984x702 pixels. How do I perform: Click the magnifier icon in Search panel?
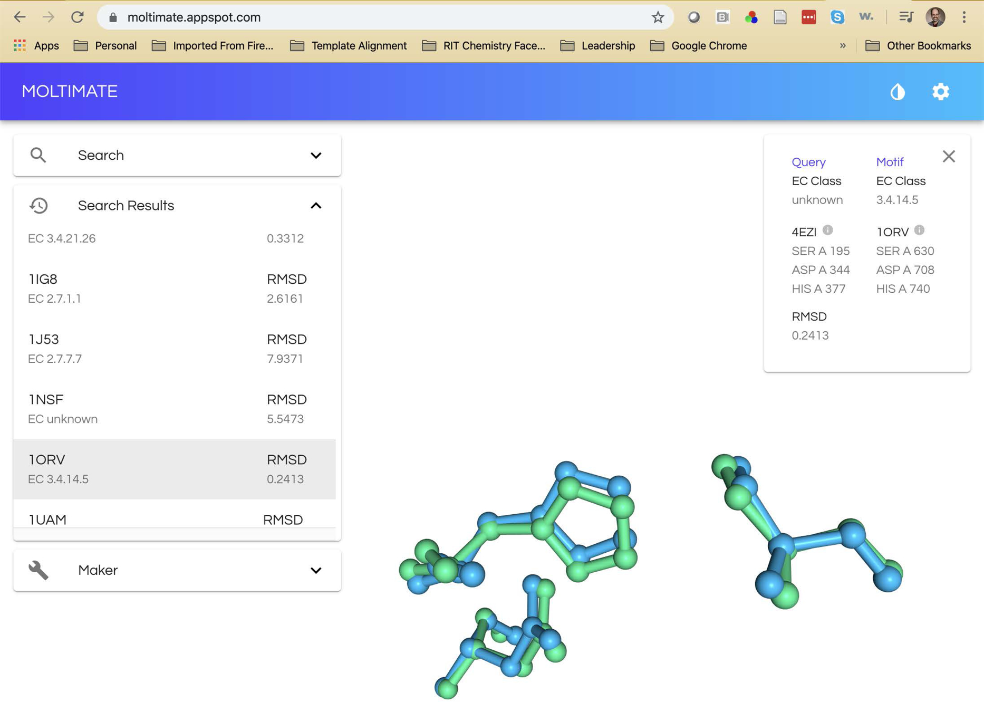coord(38,155)
